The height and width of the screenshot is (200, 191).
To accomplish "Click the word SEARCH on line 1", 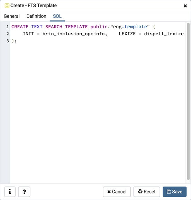I will pos(54,27).
